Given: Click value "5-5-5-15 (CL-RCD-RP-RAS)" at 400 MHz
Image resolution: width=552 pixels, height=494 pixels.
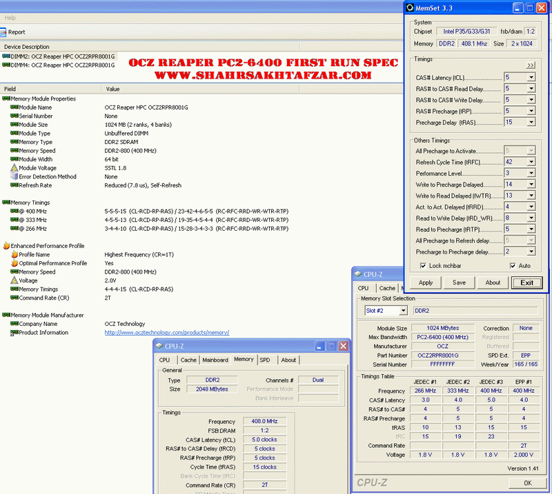Looking at the screenshot, I should [141, 212].
